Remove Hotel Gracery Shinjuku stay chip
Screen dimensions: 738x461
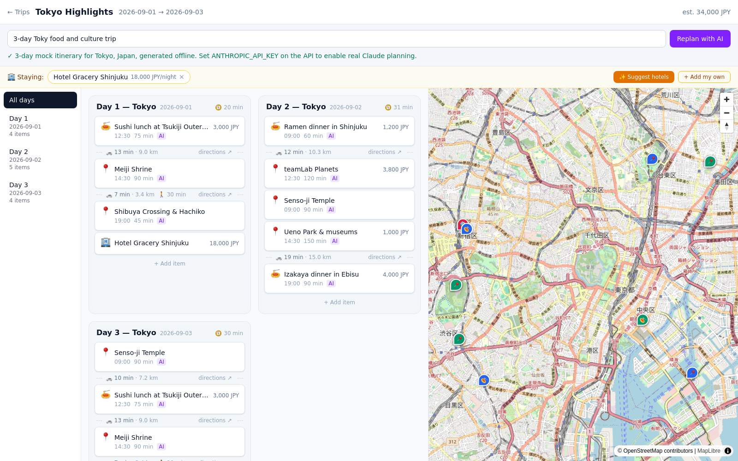point(182,77)
